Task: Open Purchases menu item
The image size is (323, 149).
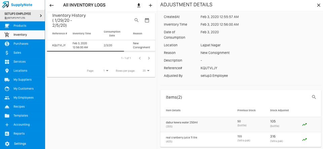Action: pyautogui.click(x=23, y=44)
